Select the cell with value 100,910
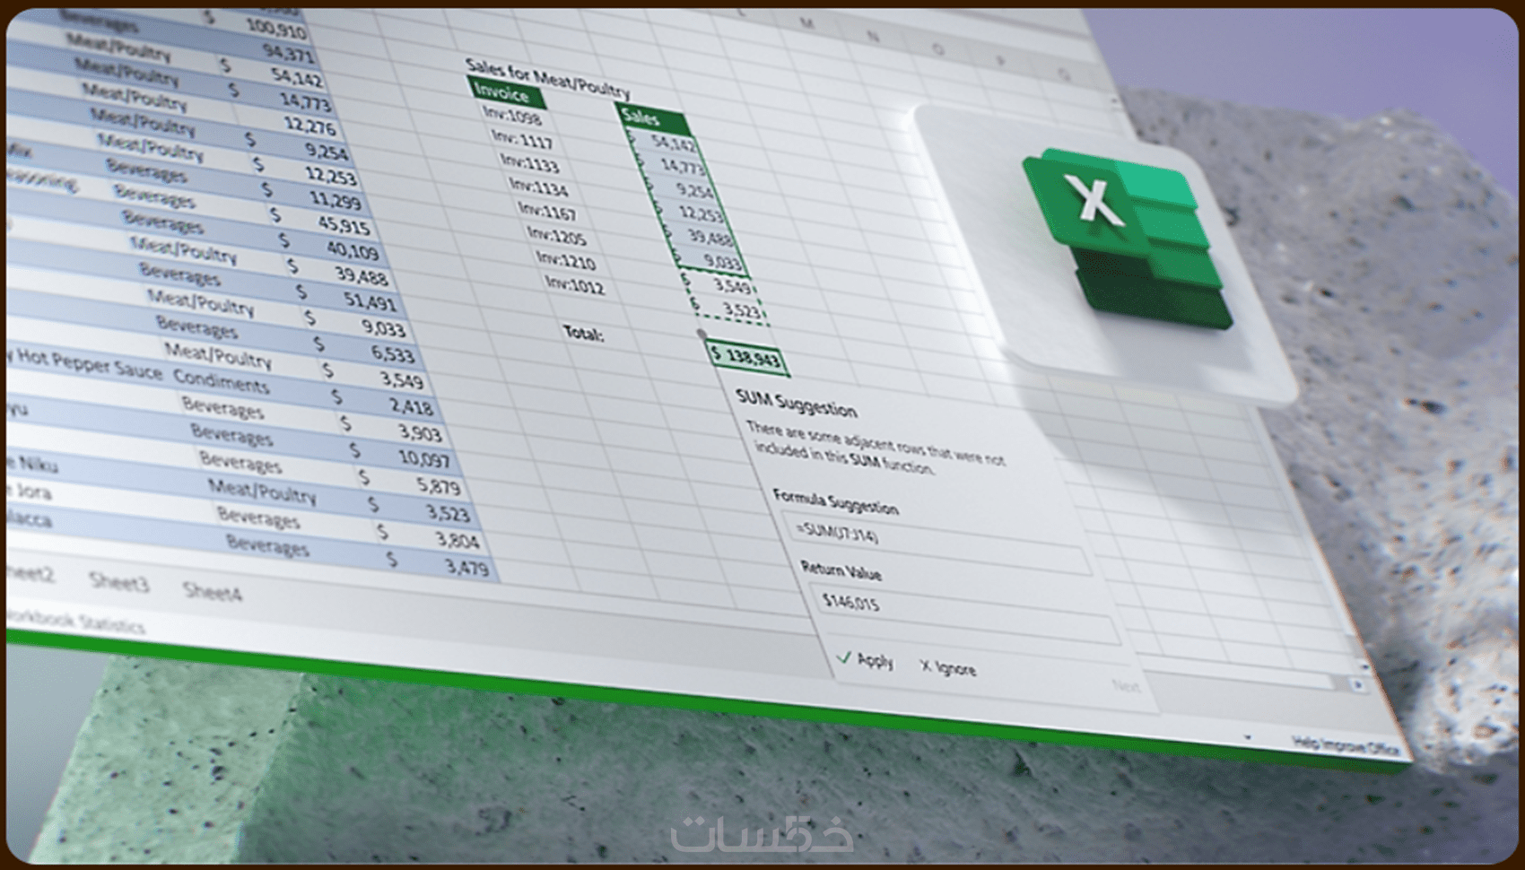Screen dimensions: 1525x870 pos(276,28)
